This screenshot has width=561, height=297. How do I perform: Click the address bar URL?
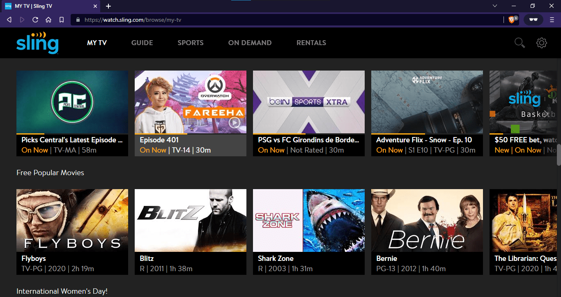[133, 20]
